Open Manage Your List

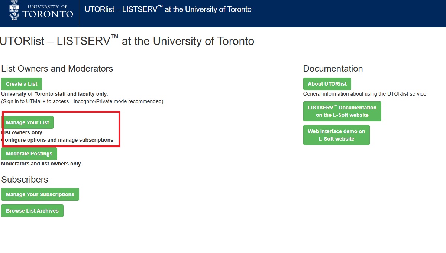(x=28, y=122)
